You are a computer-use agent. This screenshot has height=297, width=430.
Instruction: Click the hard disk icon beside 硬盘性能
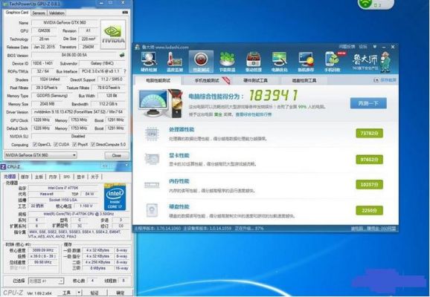coord(152,210)
